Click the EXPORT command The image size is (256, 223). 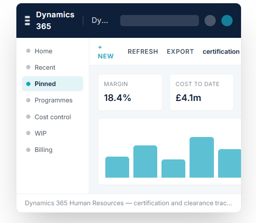180,52
